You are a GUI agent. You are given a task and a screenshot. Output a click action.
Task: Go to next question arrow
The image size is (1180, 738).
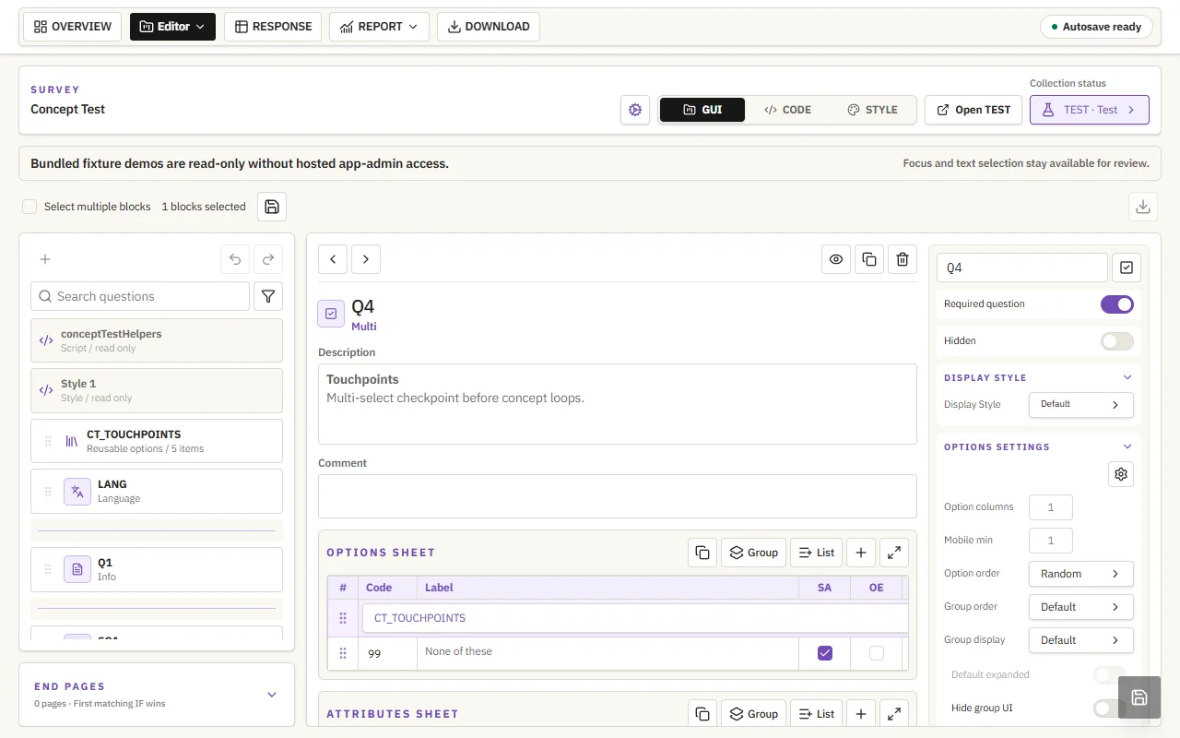click(366, 259)
